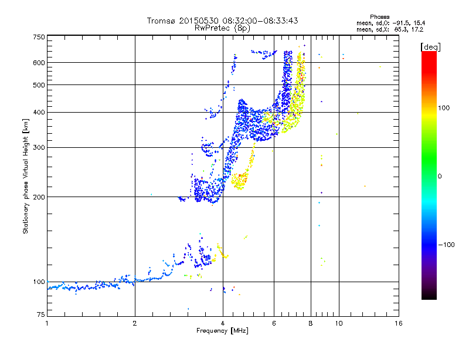Click the 'mean, sd,O: -91.5, 15.4' line
Image resolution: width=469 pixels, height=352 pixels.
[390, 23]
